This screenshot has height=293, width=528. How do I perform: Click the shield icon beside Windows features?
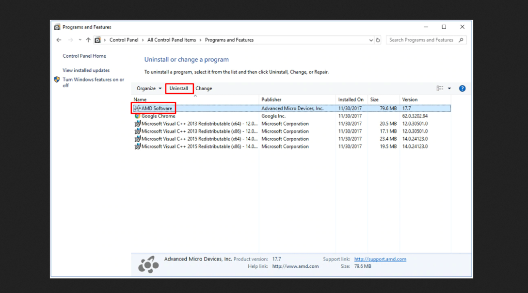click(57, 80)
